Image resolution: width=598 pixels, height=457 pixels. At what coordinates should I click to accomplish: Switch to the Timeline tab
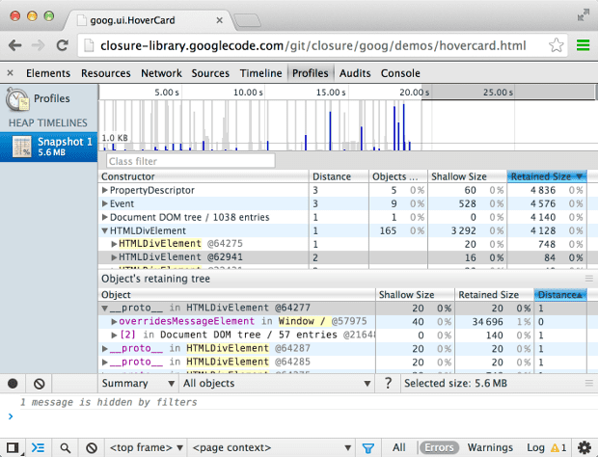[259, 72]
